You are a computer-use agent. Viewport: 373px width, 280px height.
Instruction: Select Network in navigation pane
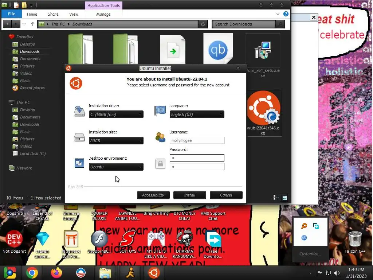coord(24,168)
